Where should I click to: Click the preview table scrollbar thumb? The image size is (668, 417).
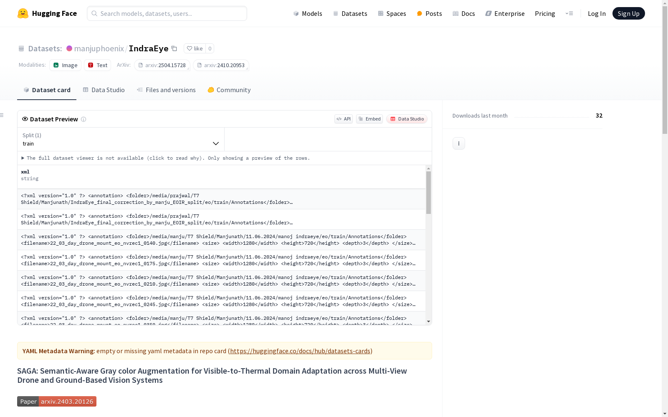tap(428, 193)
